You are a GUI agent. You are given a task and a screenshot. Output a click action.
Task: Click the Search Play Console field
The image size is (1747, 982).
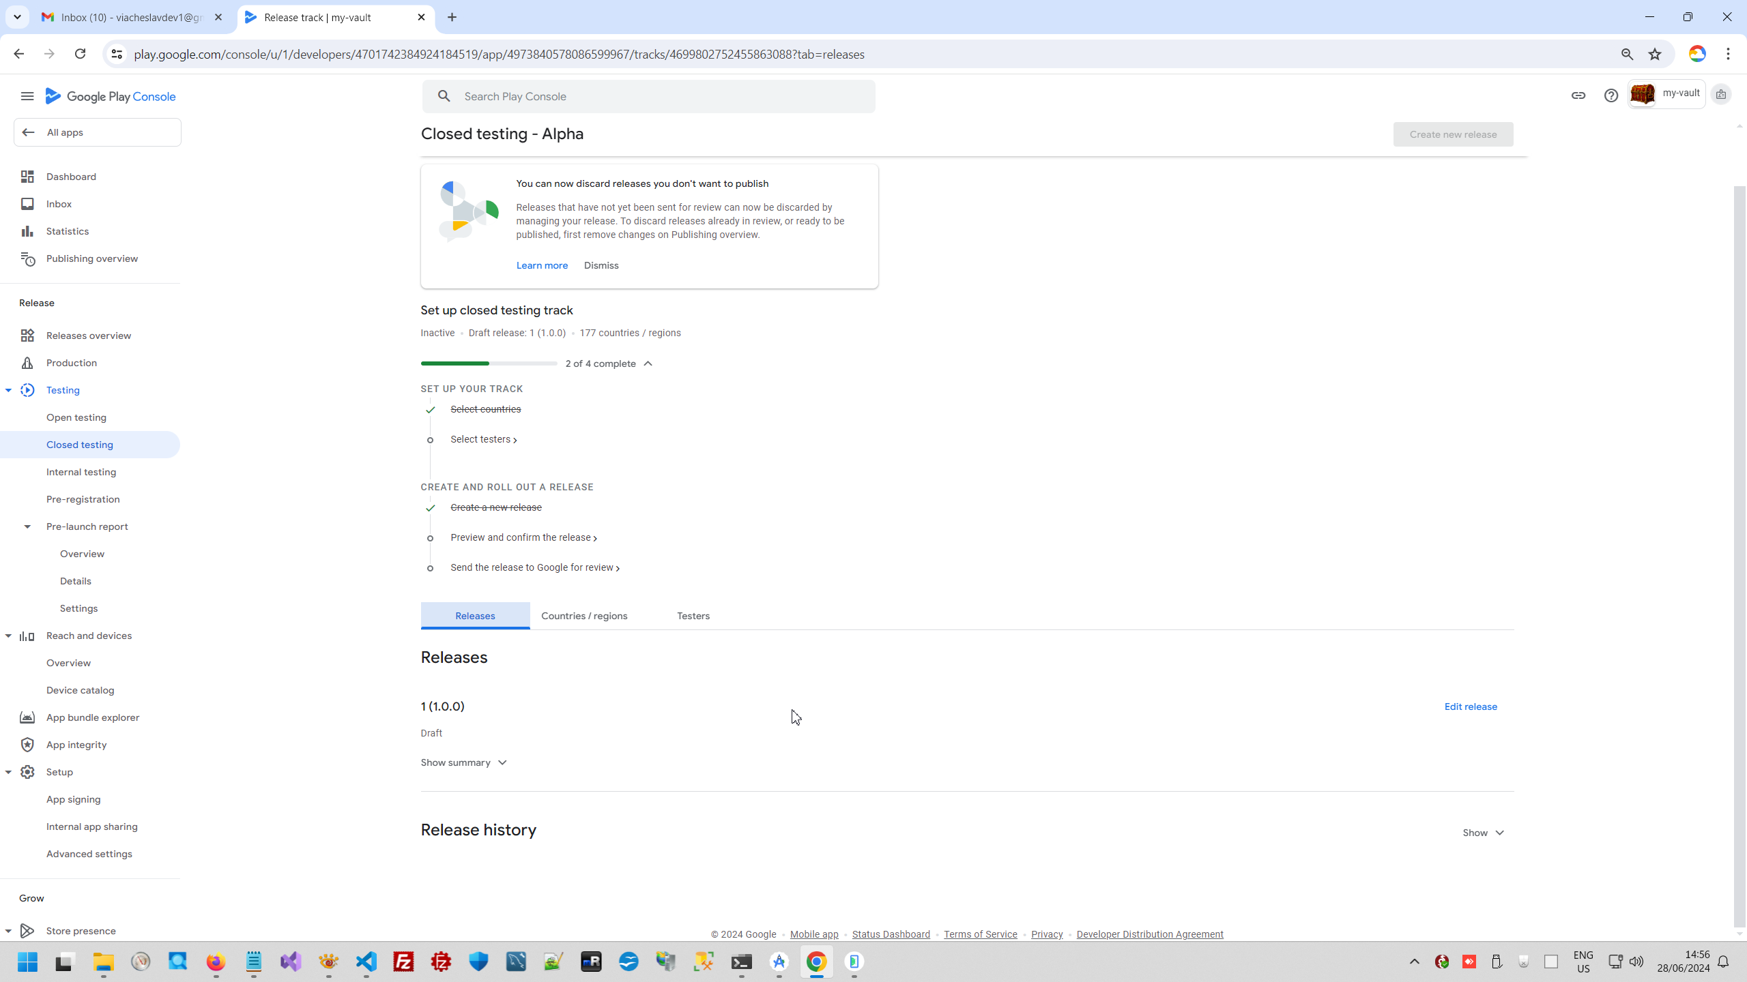click(x=648, y=96)
